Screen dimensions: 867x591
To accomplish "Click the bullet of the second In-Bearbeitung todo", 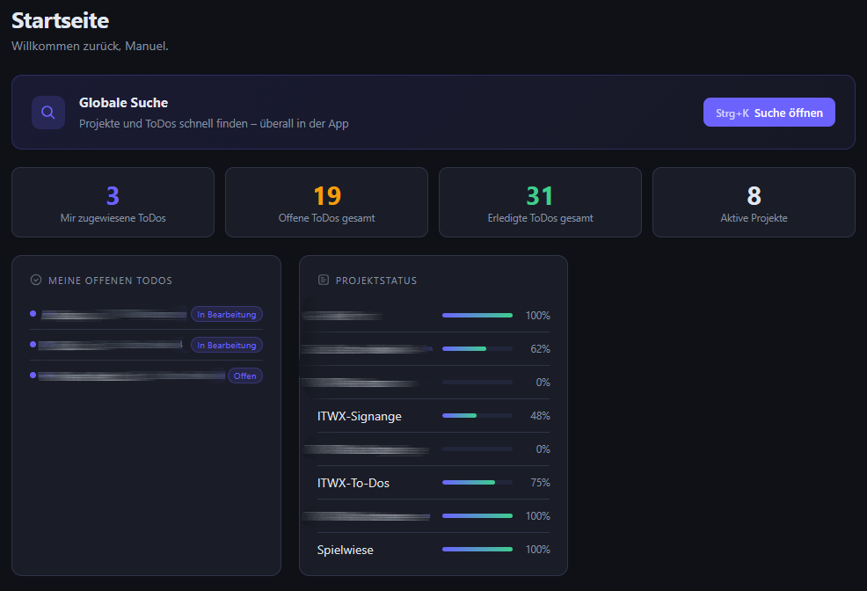I will pyautogui.click(x=33, y=345).
